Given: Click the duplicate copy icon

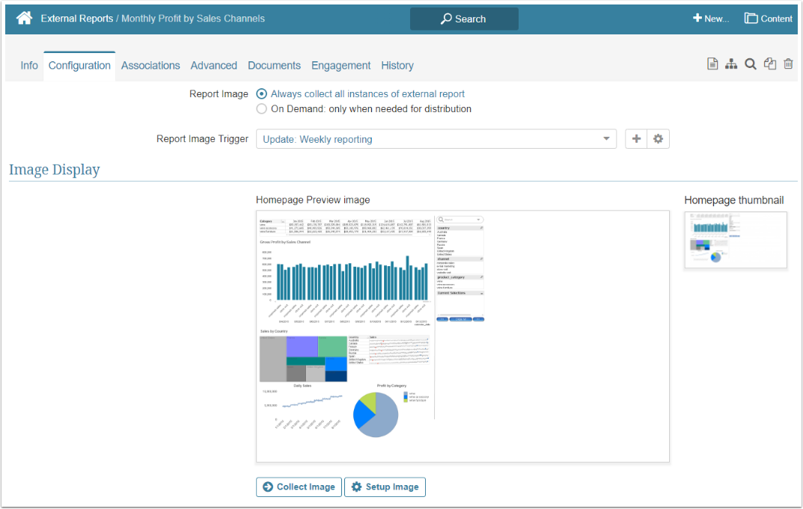Looking at the screenshot, I should pyautogui.click(x=769, y=65).
